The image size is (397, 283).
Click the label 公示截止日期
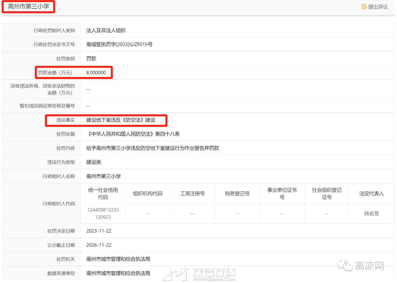(61, 245)
